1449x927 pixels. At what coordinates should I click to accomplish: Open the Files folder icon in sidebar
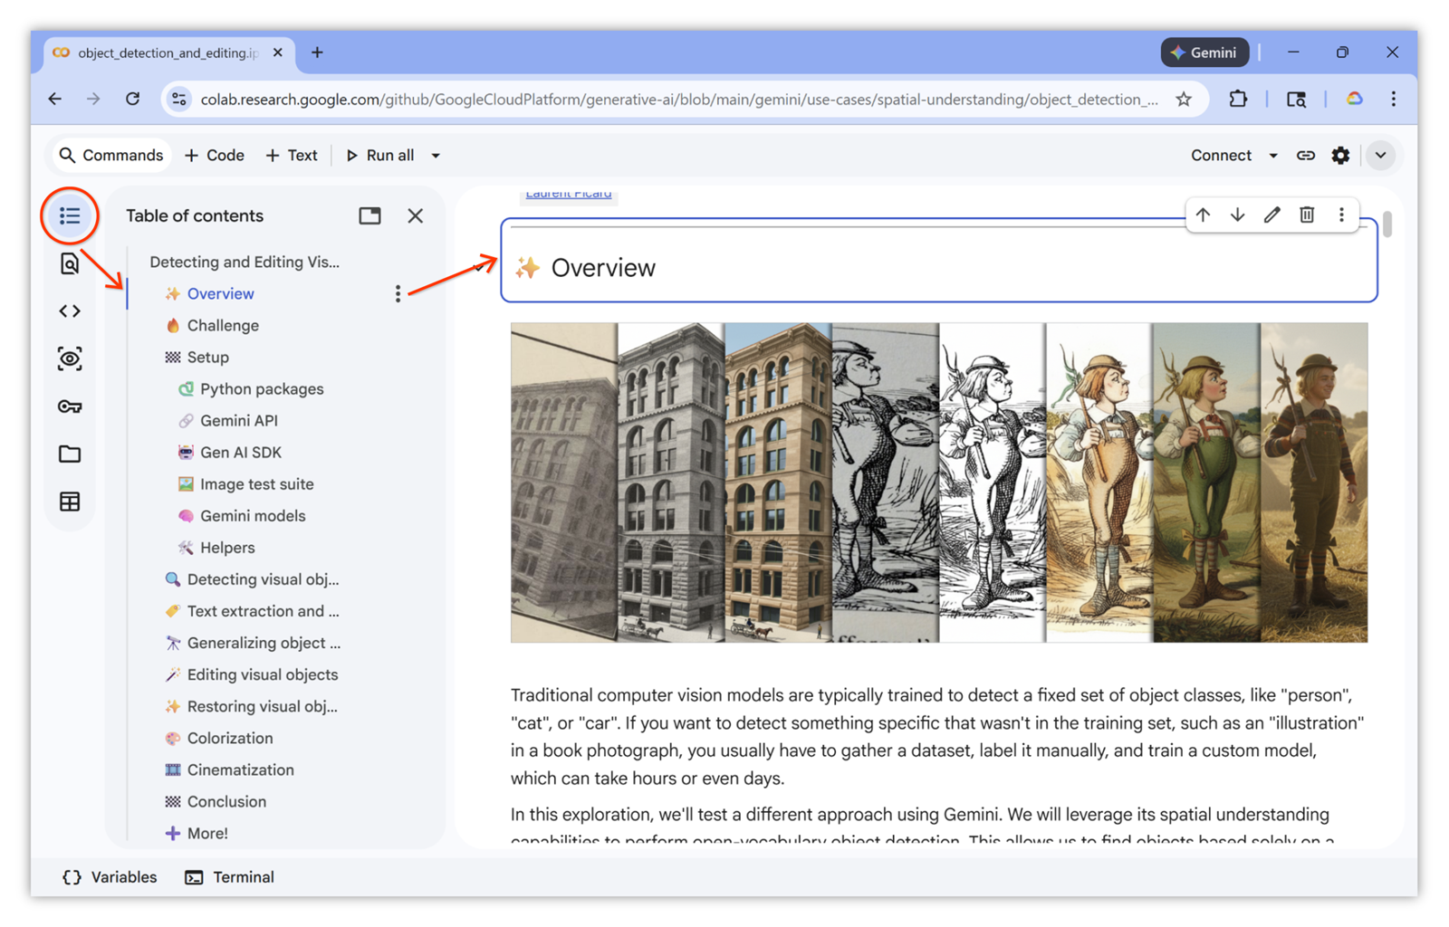point(70,454)
